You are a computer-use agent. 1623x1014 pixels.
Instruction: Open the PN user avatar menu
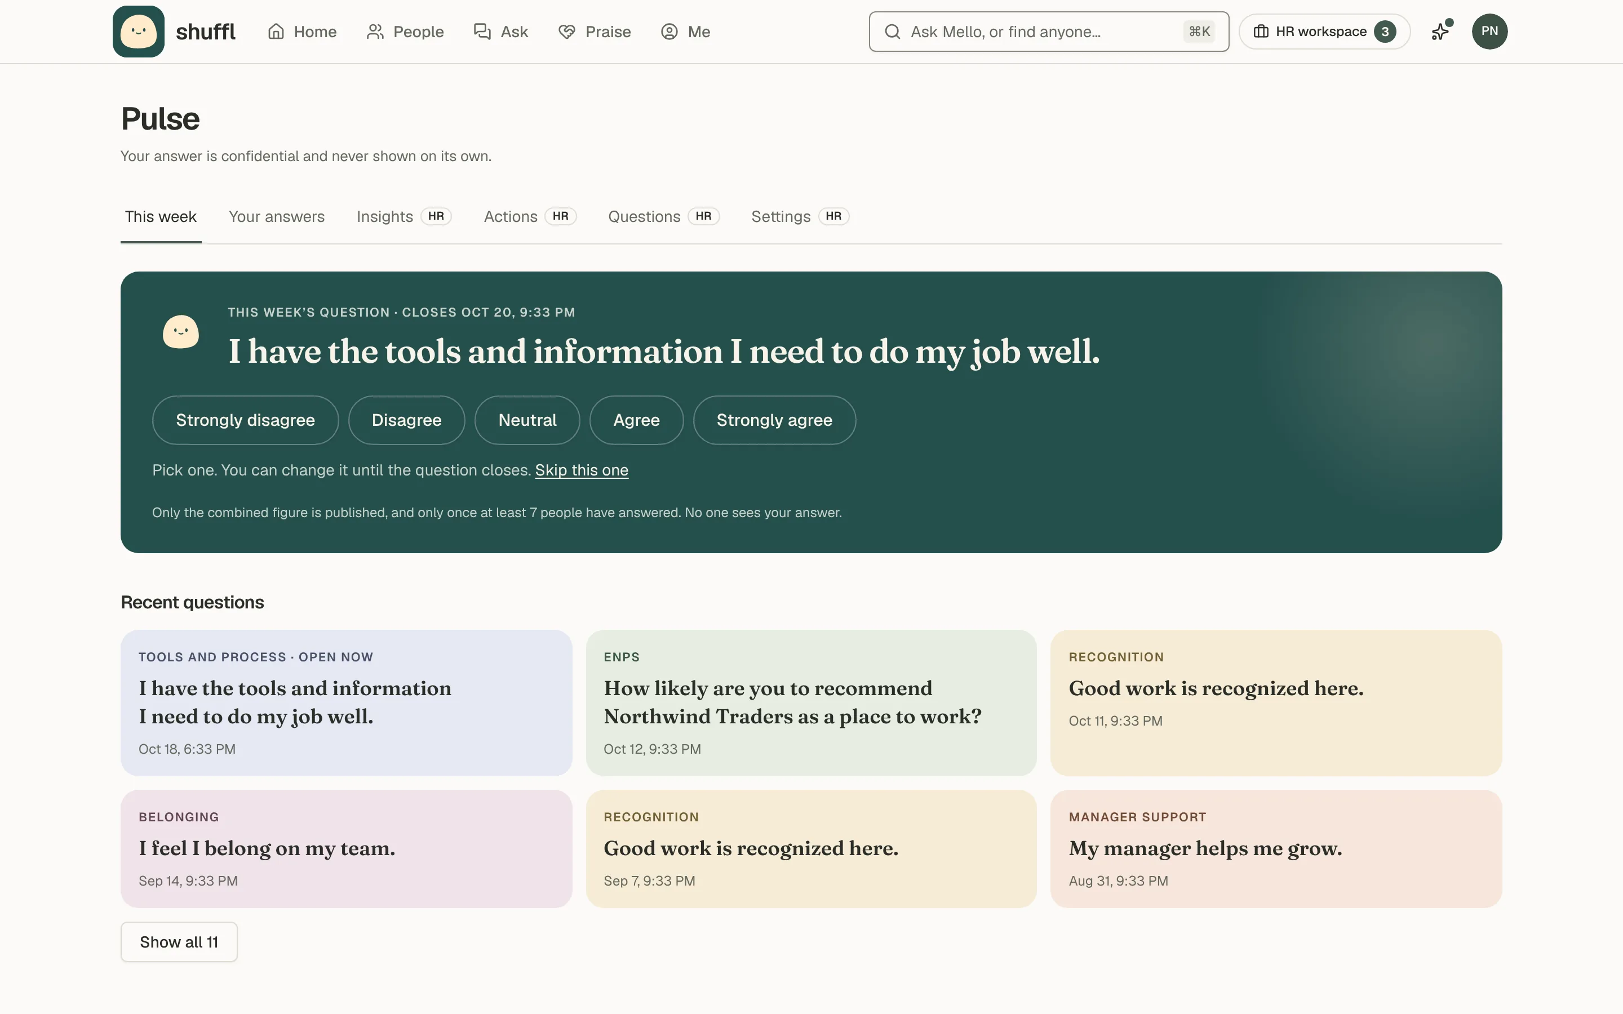tap(1489, 32)
